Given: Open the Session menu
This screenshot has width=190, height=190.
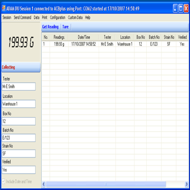Looking at the screenshot, I should click(x=7, y=17).
